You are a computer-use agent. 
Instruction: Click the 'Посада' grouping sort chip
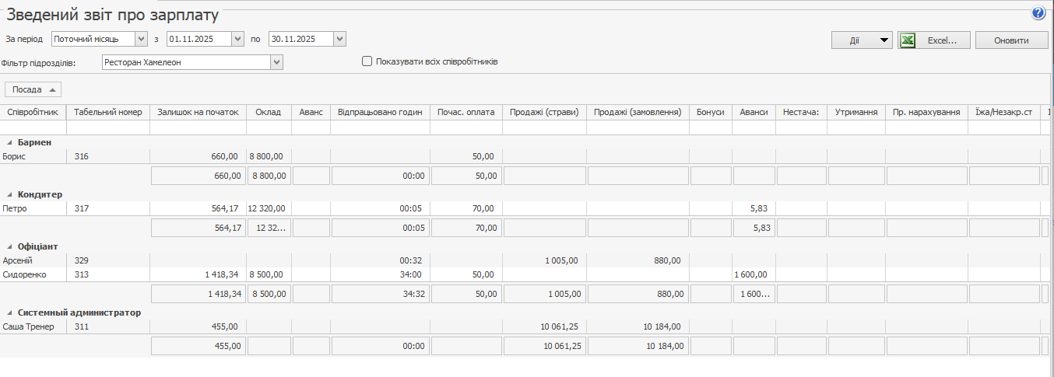[x=33, y=89]
